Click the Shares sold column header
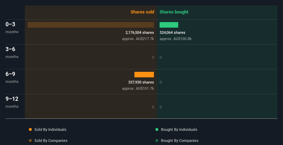Screen dimensions: 283x145 [142, 12]
